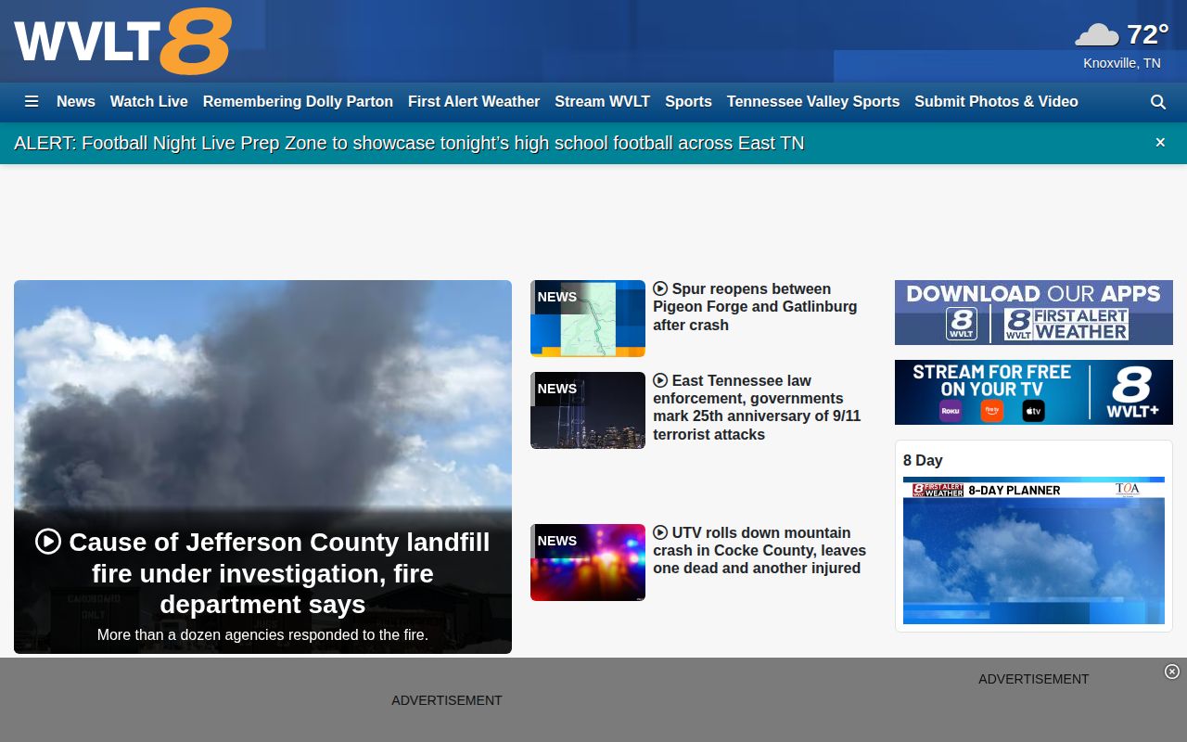Viewport: 1187px width, 742px height.
Task: Open Stream WVLT nav item
Action: (602, 102)
